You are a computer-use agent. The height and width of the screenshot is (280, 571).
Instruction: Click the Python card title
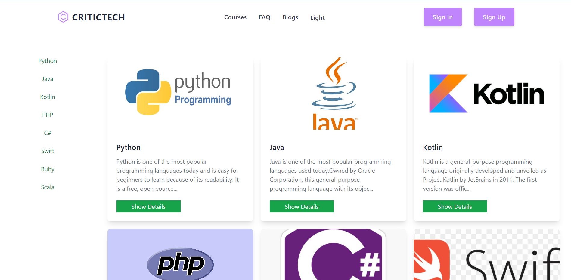click(129, 148)
